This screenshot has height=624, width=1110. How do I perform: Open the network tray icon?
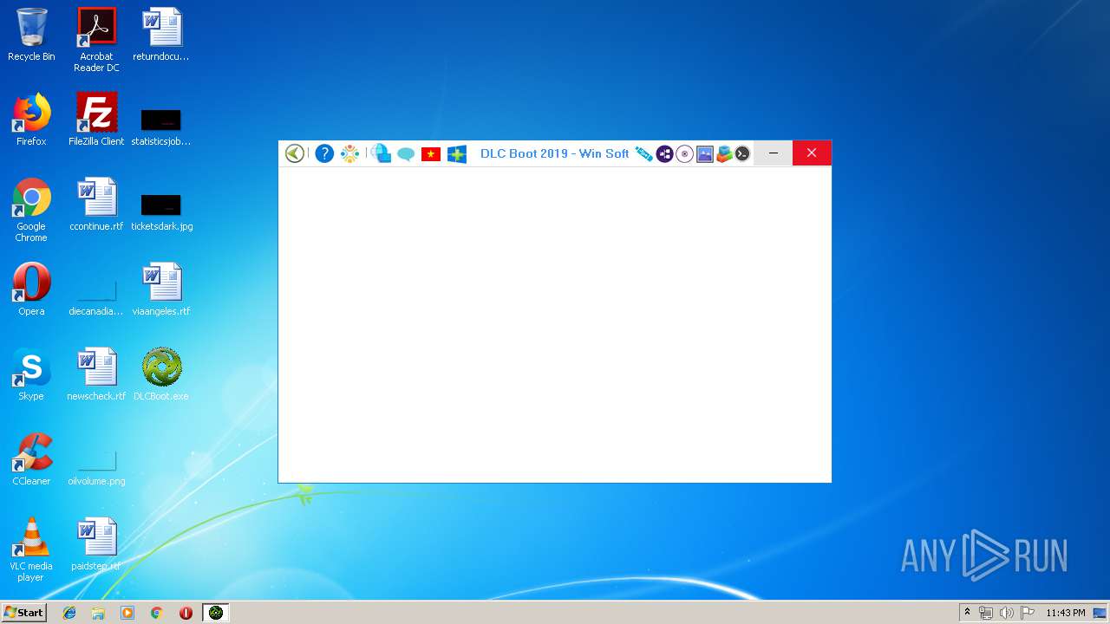[x=986, y=613]
